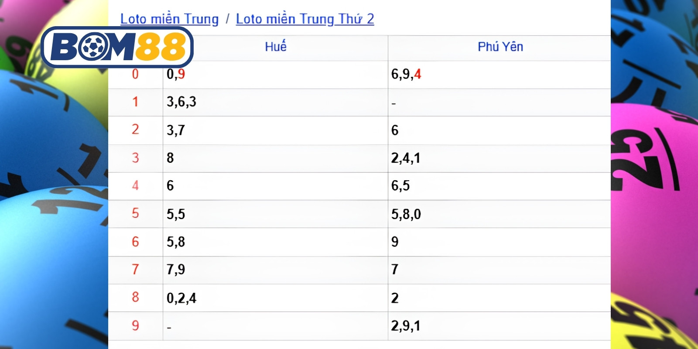Click the red row number 0
698x349 pixels.
[135, 74]
